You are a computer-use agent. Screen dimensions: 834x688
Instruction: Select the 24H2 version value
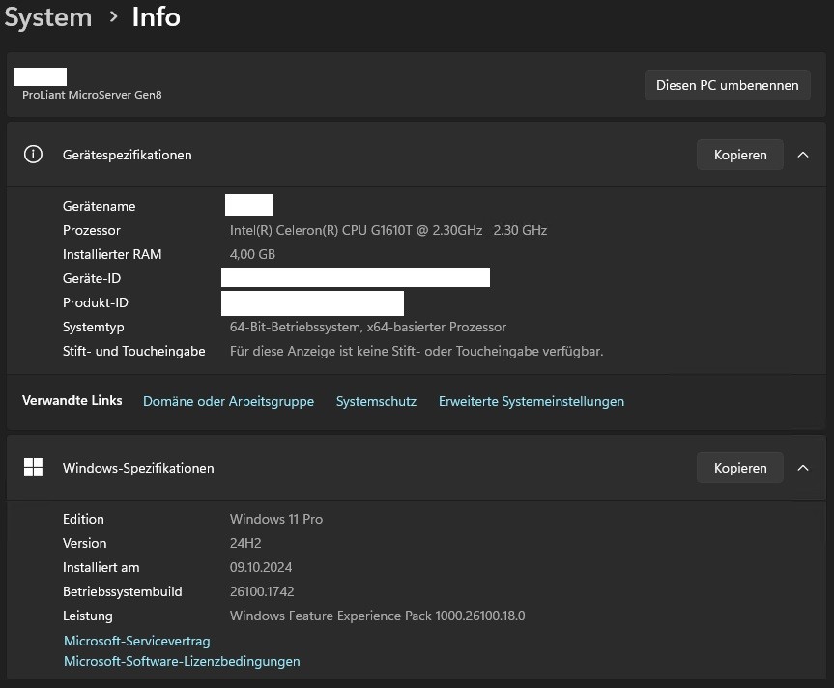pyautogui.click(x=245, y=543)
